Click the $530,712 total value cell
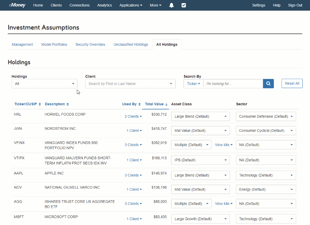The height and width of the screenshot is (225, 310). [159, 114]
